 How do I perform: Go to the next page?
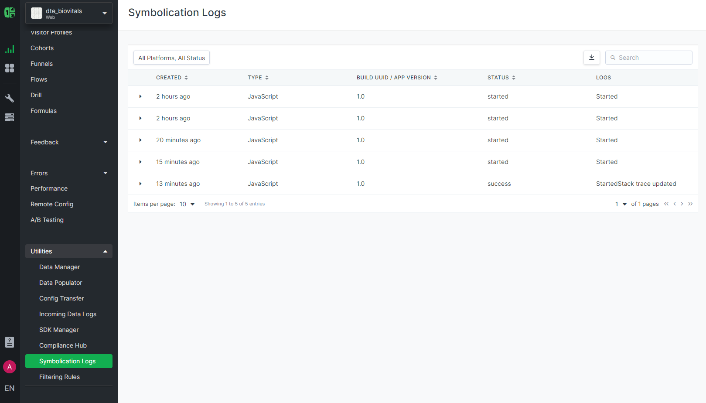tap(682, 204)
